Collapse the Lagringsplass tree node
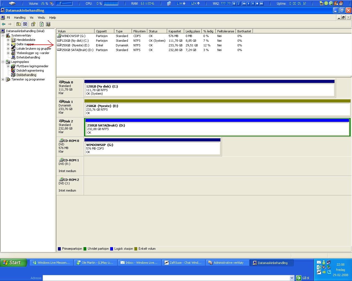 [3, 62]
